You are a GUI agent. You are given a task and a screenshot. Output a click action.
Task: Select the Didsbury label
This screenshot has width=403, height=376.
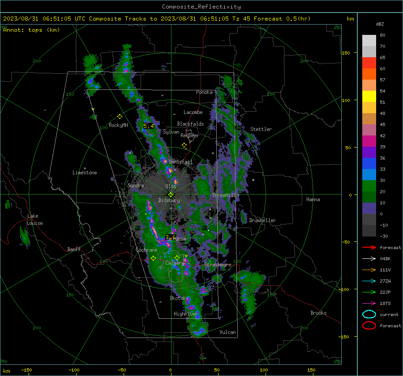(x=169, y=200)
